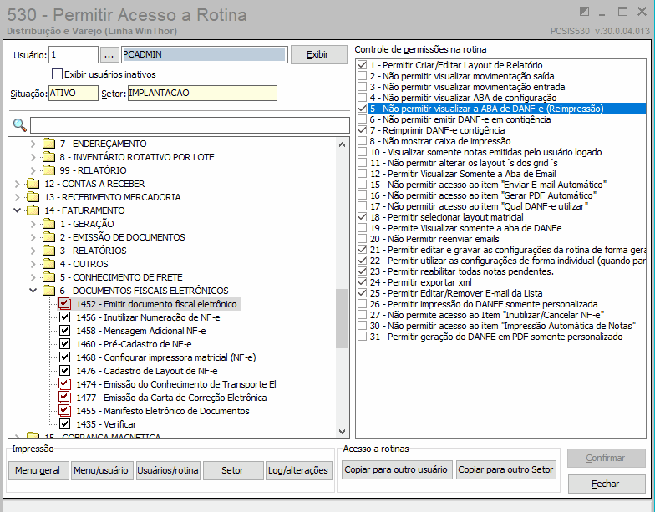Viewport: 655px width, 512px height.
Task: Click the 12 - CONTAS A RECEBER folder icon
Action: tap(33, 184)
